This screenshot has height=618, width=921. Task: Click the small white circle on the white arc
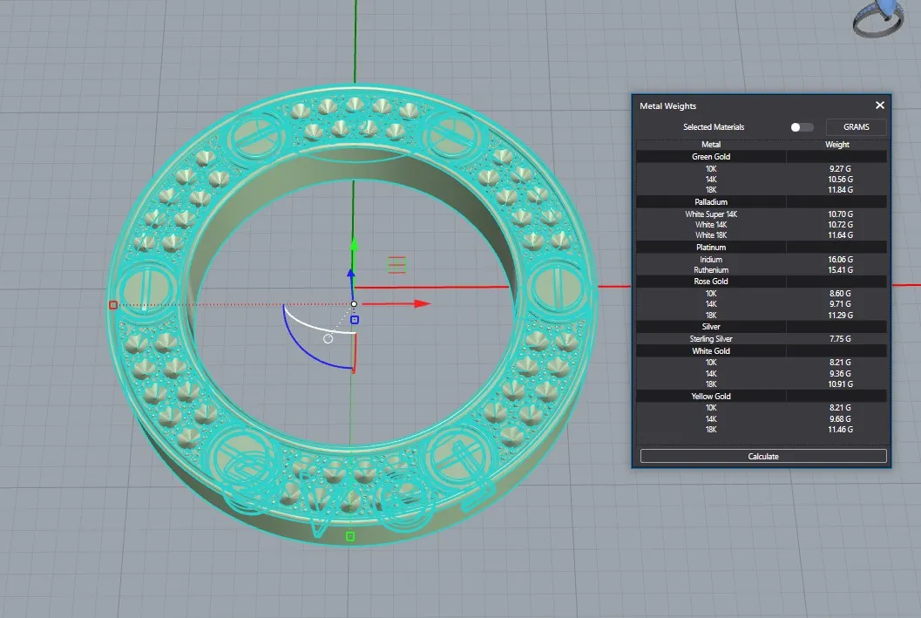point(328,338)
